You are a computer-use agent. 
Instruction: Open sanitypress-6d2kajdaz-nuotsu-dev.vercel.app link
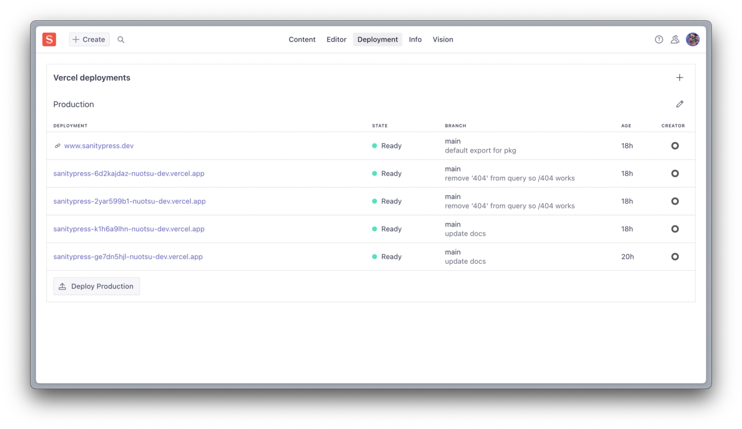[x=129, y=173]
